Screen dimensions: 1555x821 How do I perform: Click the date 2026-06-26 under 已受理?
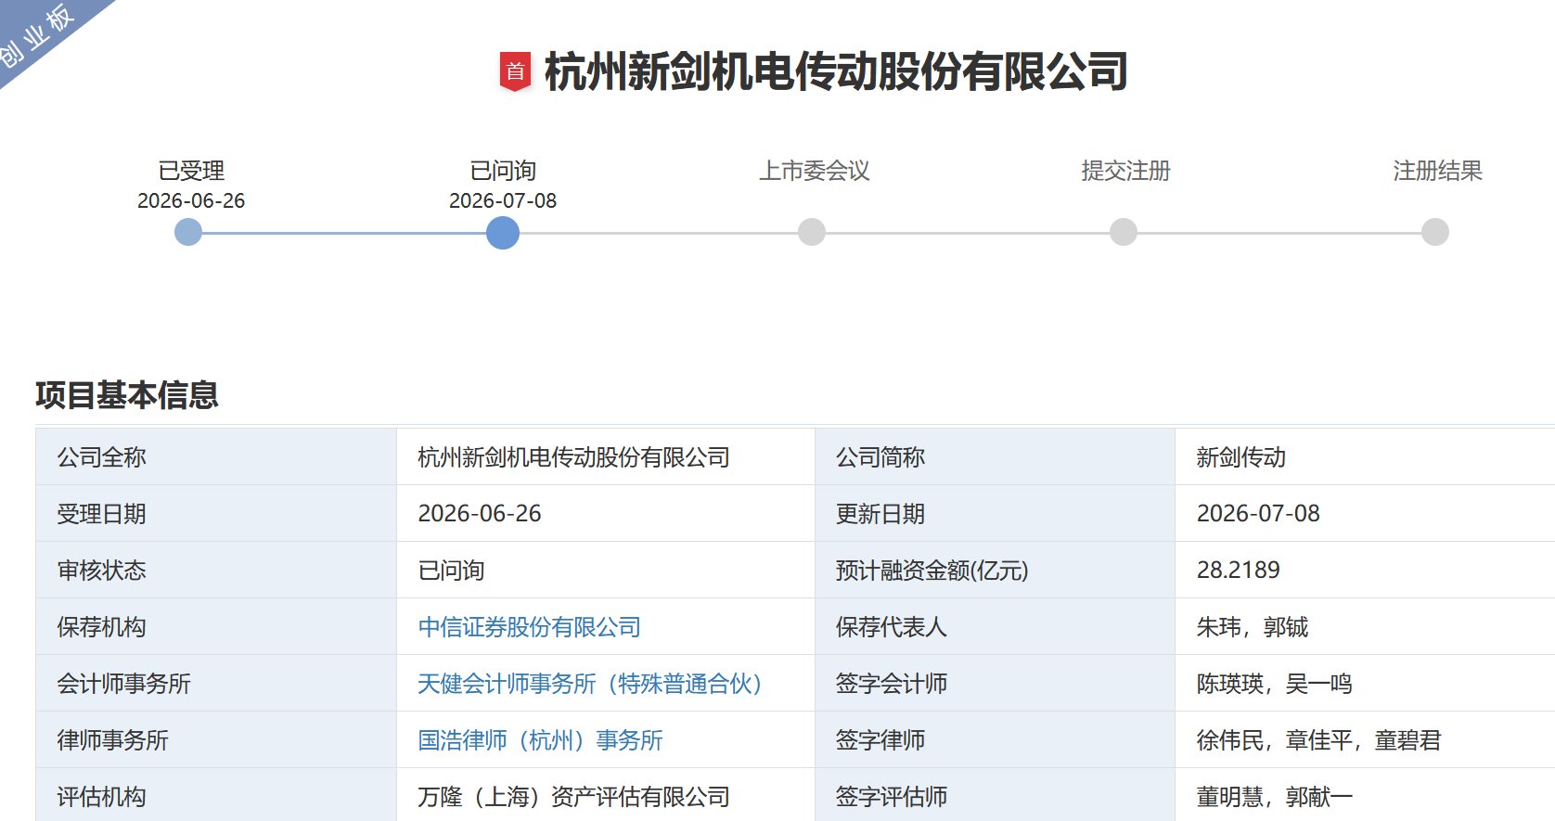pyautogui.click(x=191, y=200)
